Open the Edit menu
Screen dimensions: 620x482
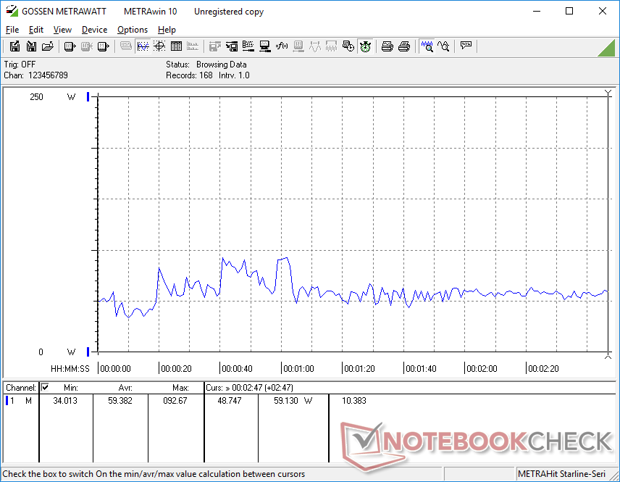[36, 30]
